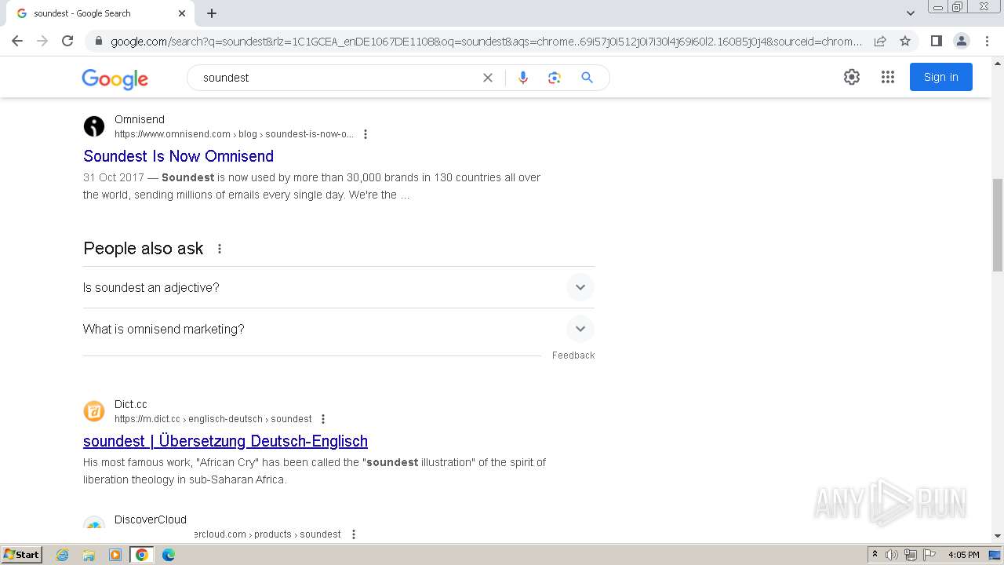The image size is (1004, 565).
Task: Open more options for Dict.cc result
Action: pos(323,419)
